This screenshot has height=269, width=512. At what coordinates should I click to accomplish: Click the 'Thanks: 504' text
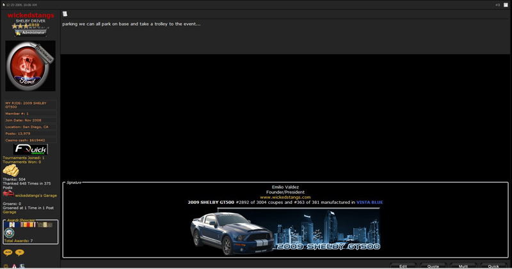tap(14, 180)
